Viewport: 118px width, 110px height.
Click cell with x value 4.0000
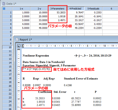(x=22, y=24)
